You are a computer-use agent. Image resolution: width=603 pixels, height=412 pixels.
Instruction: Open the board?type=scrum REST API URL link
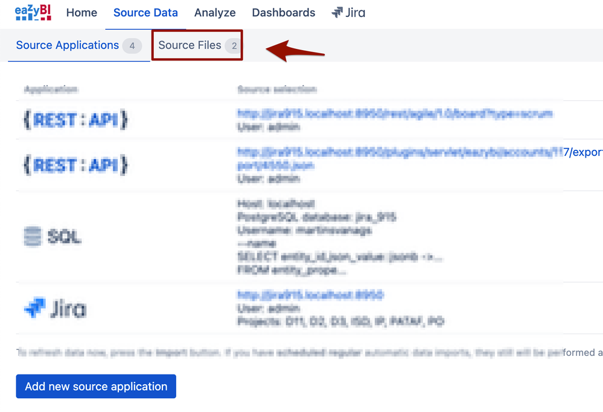click(x=395, y=113)
